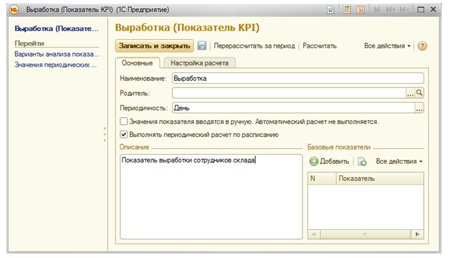Click the 1C application logo icon
Screen dimensions: 450x258
pos(14,10)
